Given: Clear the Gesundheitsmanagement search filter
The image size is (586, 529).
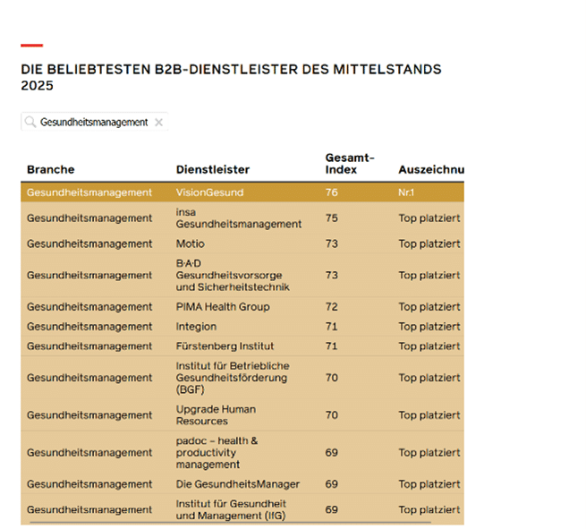Looking at the screenshot, I should [x=159, y=123].
